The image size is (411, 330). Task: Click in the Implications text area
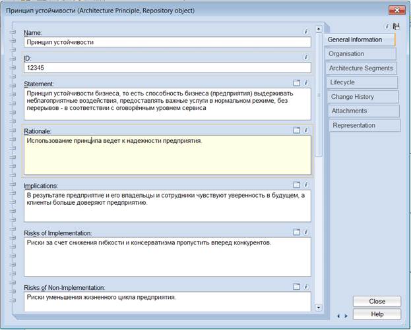(x=168, y=206)
